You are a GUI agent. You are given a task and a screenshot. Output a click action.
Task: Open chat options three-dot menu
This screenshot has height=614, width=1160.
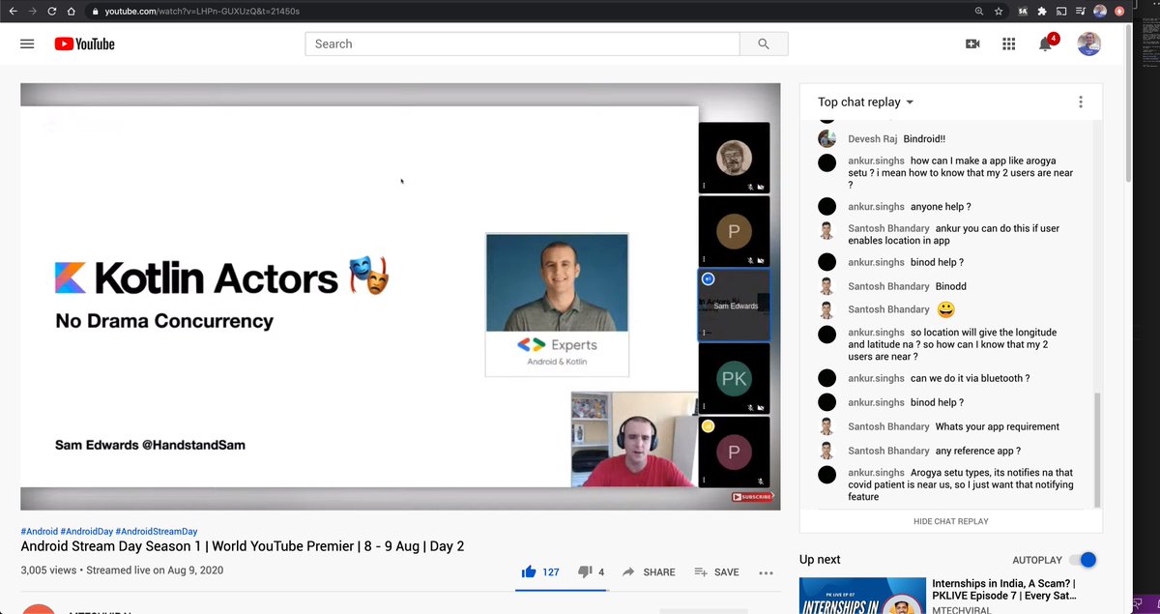(1081, 102)
